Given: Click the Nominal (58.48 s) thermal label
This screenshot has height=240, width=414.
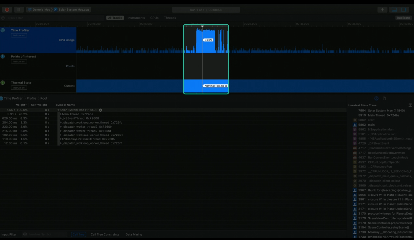Looking at the screenshot, I should click(x=215, y=86).
